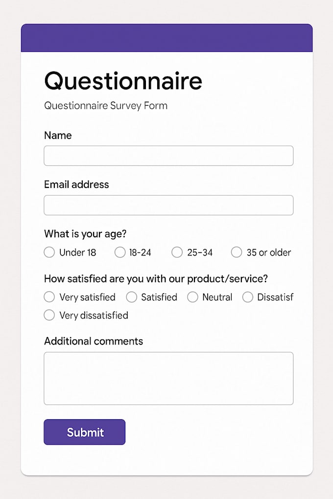
Task: Choose the Very dissatisfied rating
Action: [49, 315]
